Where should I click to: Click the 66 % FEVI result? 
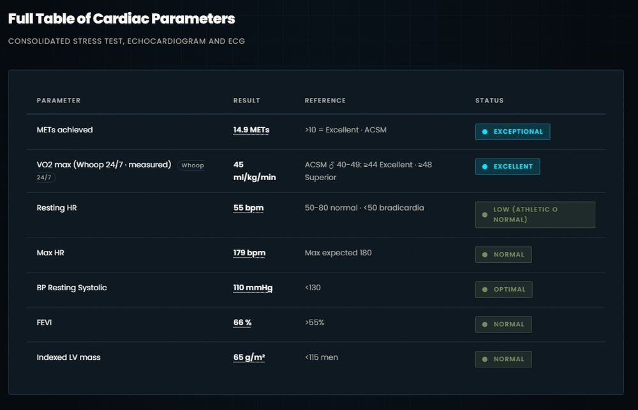click(x=242, y=323)
